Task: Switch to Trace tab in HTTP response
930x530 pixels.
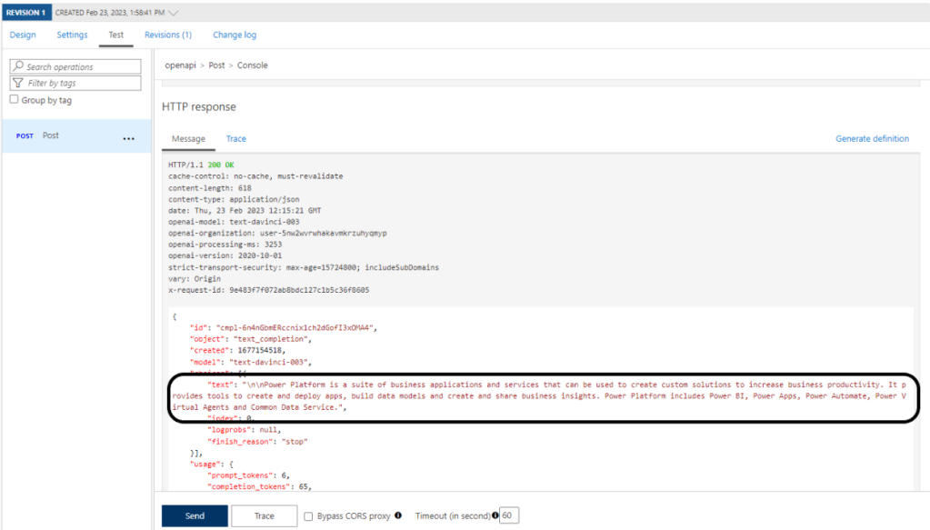Action: coord(236,139)
